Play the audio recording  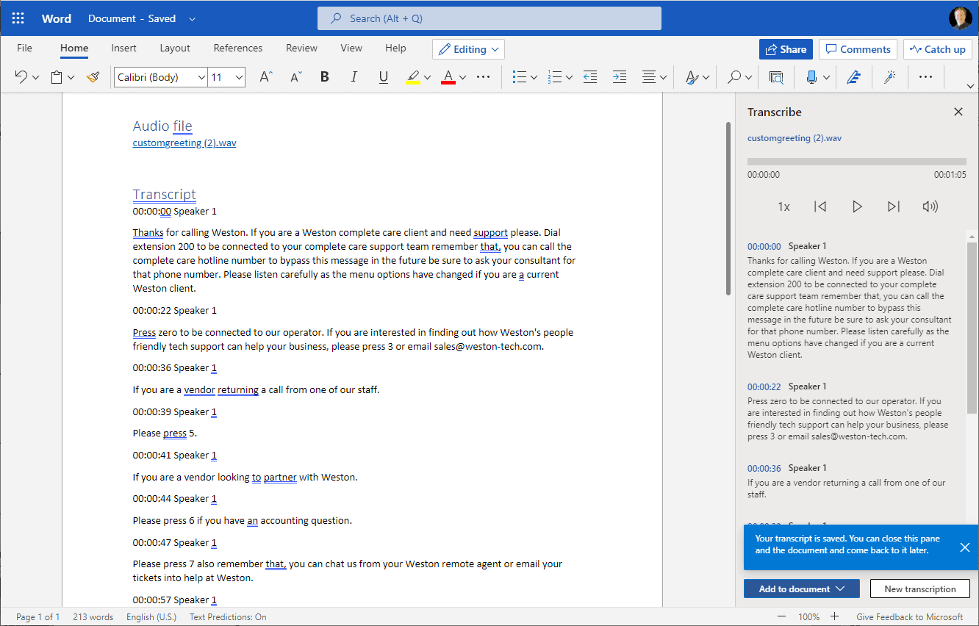[857, 206]
